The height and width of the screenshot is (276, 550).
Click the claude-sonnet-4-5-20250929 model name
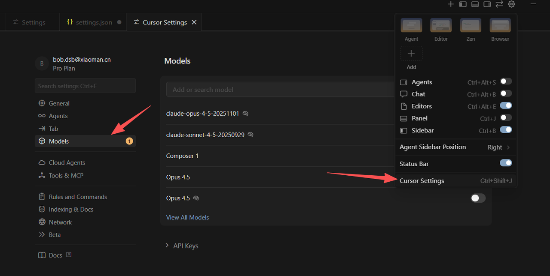tap(205, 135)
